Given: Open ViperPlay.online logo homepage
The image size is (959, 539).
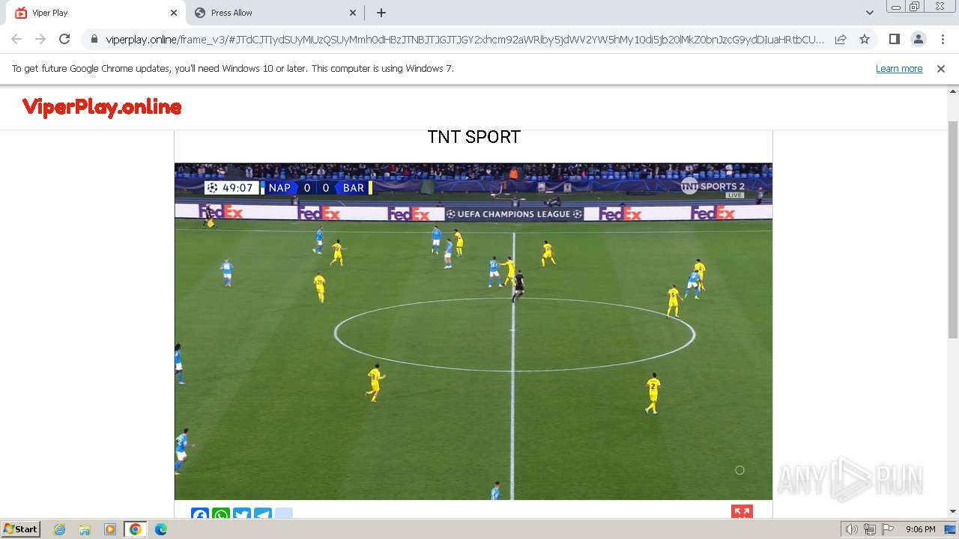Looking at the screenshot, I should pos(102,108).
